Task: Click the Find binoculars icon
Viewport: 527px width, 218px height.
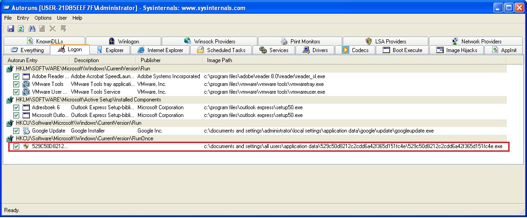Action: point(32,28)
